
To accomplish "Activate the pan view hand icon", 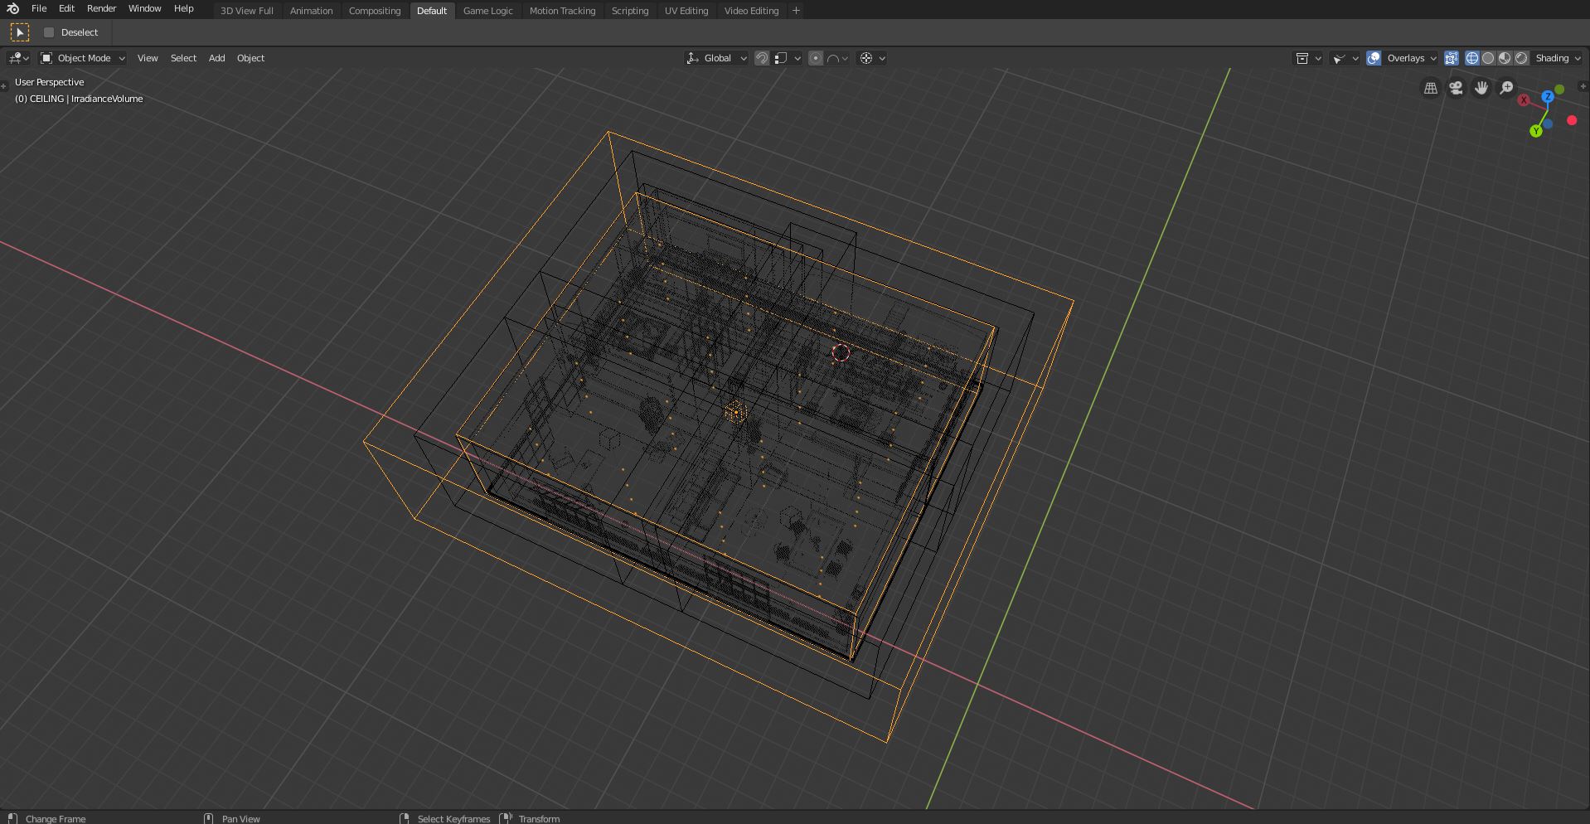I will coord(1481,88).
